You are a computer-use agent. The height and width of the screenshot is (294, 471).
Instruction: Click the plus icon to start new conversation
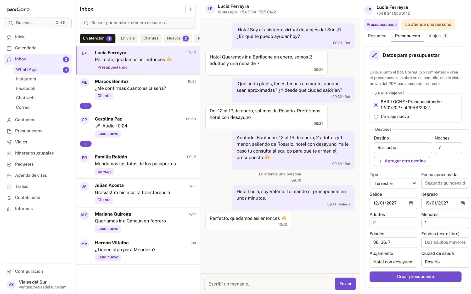tap(190, 9)
